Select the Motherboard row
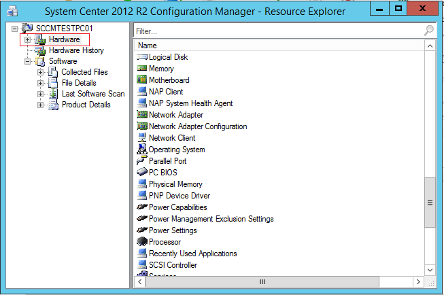 pyautogui.click(x=279, y=80)
